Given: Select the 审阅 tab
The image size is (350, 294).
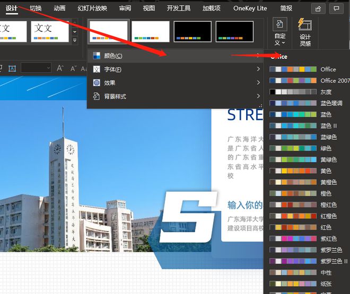Looking at the screenshot, I should [125, 8].
